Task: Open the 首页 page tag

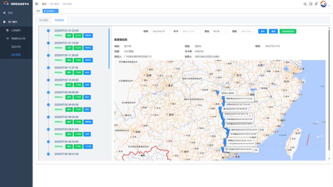Action: (x=38, y=11)
